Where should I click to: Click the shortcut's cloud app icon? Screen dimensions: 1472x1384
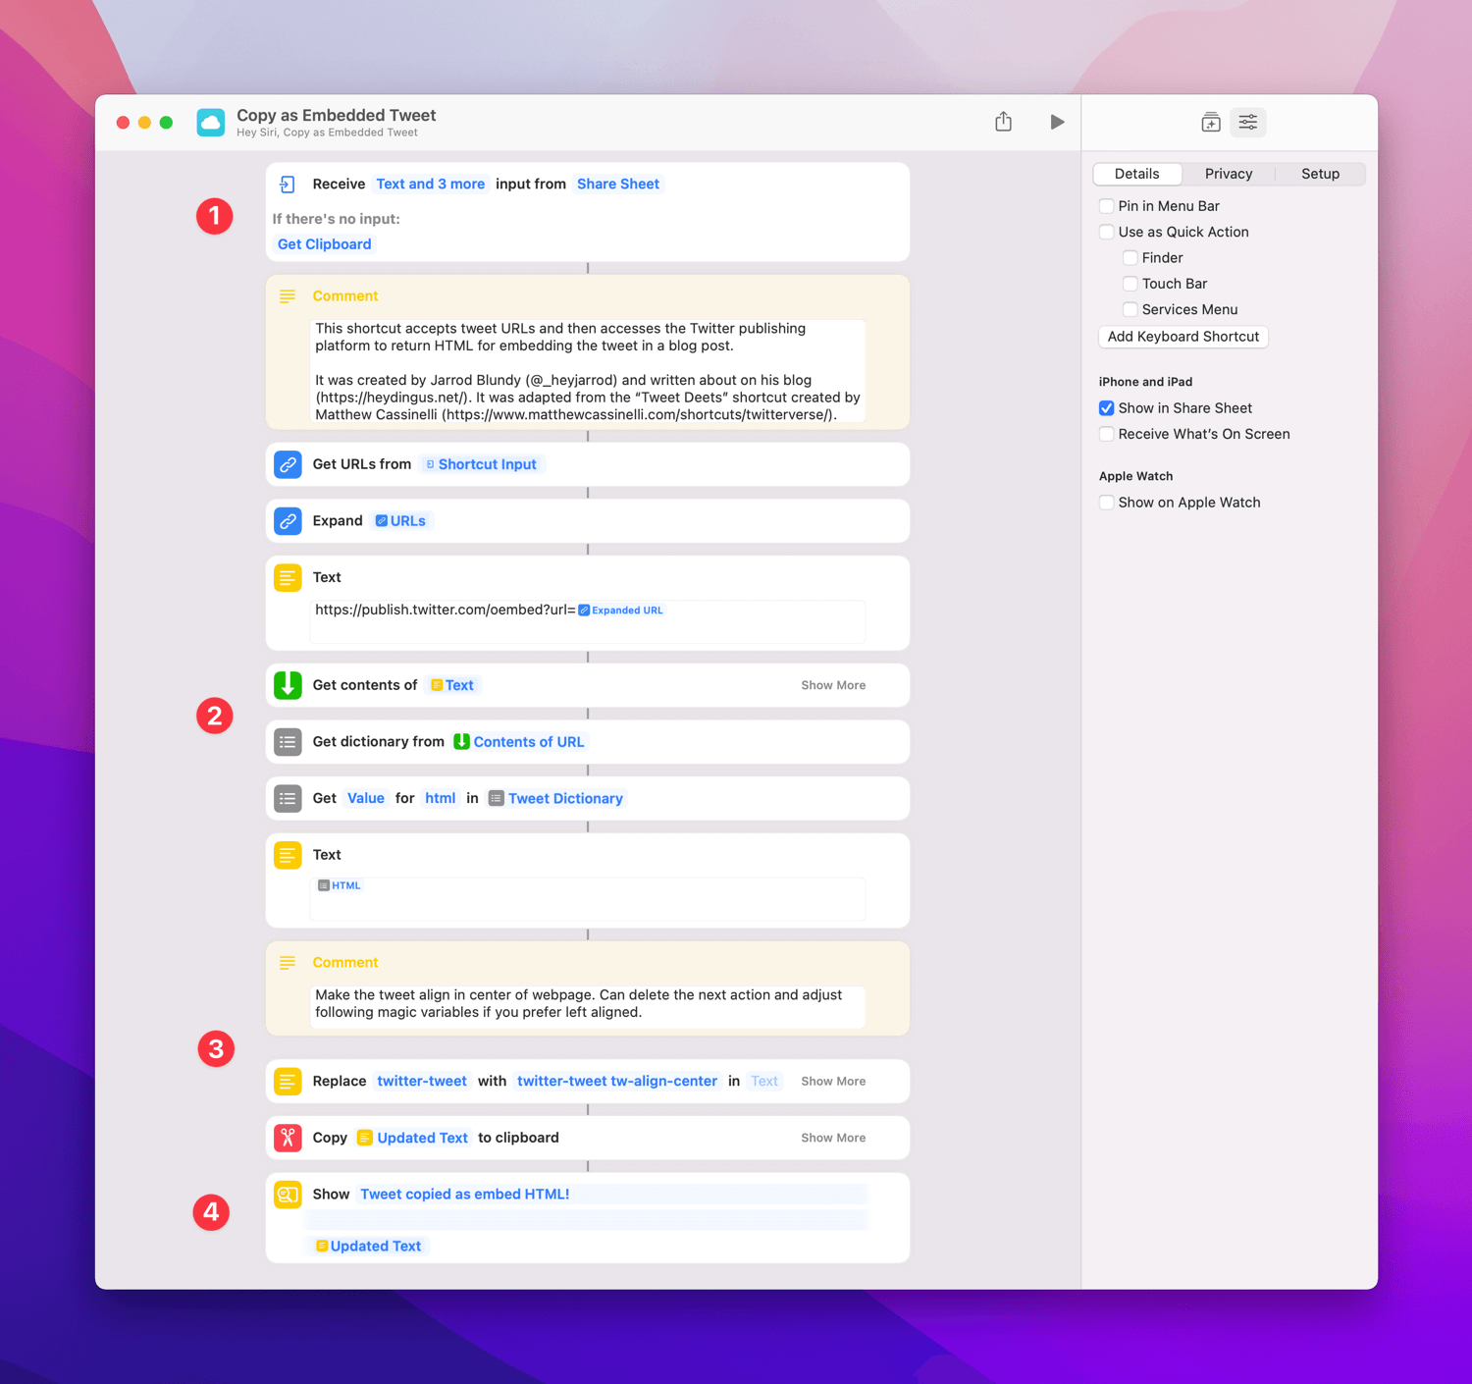[210, 122]
